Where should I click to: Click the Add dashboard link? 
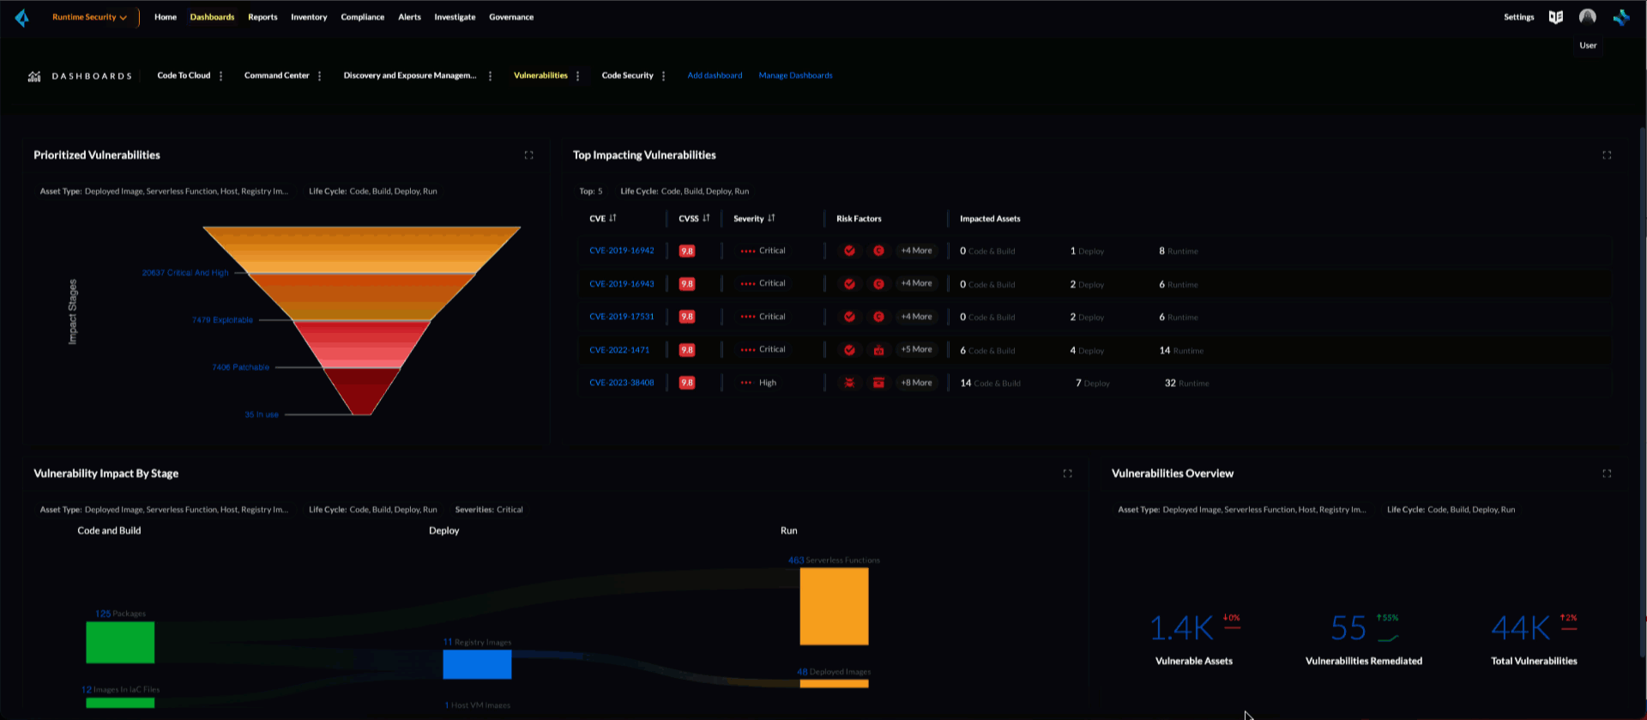(715, 76)
